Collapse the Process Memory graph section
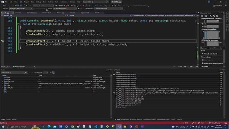Image resolution: width=229 pixels, height=129 pixels. pyautogui.click(x=201, y=29)
